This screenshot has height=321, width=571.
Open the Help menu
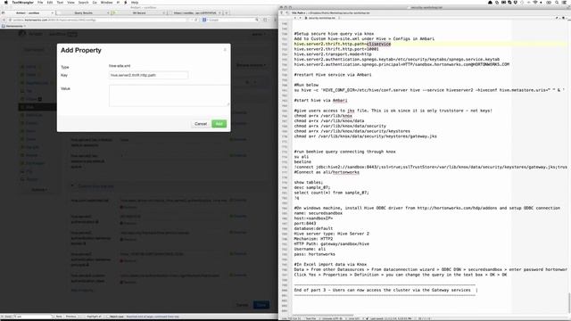coord(135,2)
